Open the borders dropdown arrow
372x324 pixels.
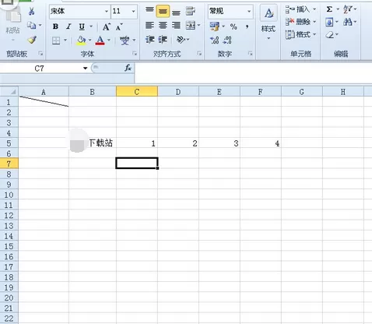tap(65, 40)
